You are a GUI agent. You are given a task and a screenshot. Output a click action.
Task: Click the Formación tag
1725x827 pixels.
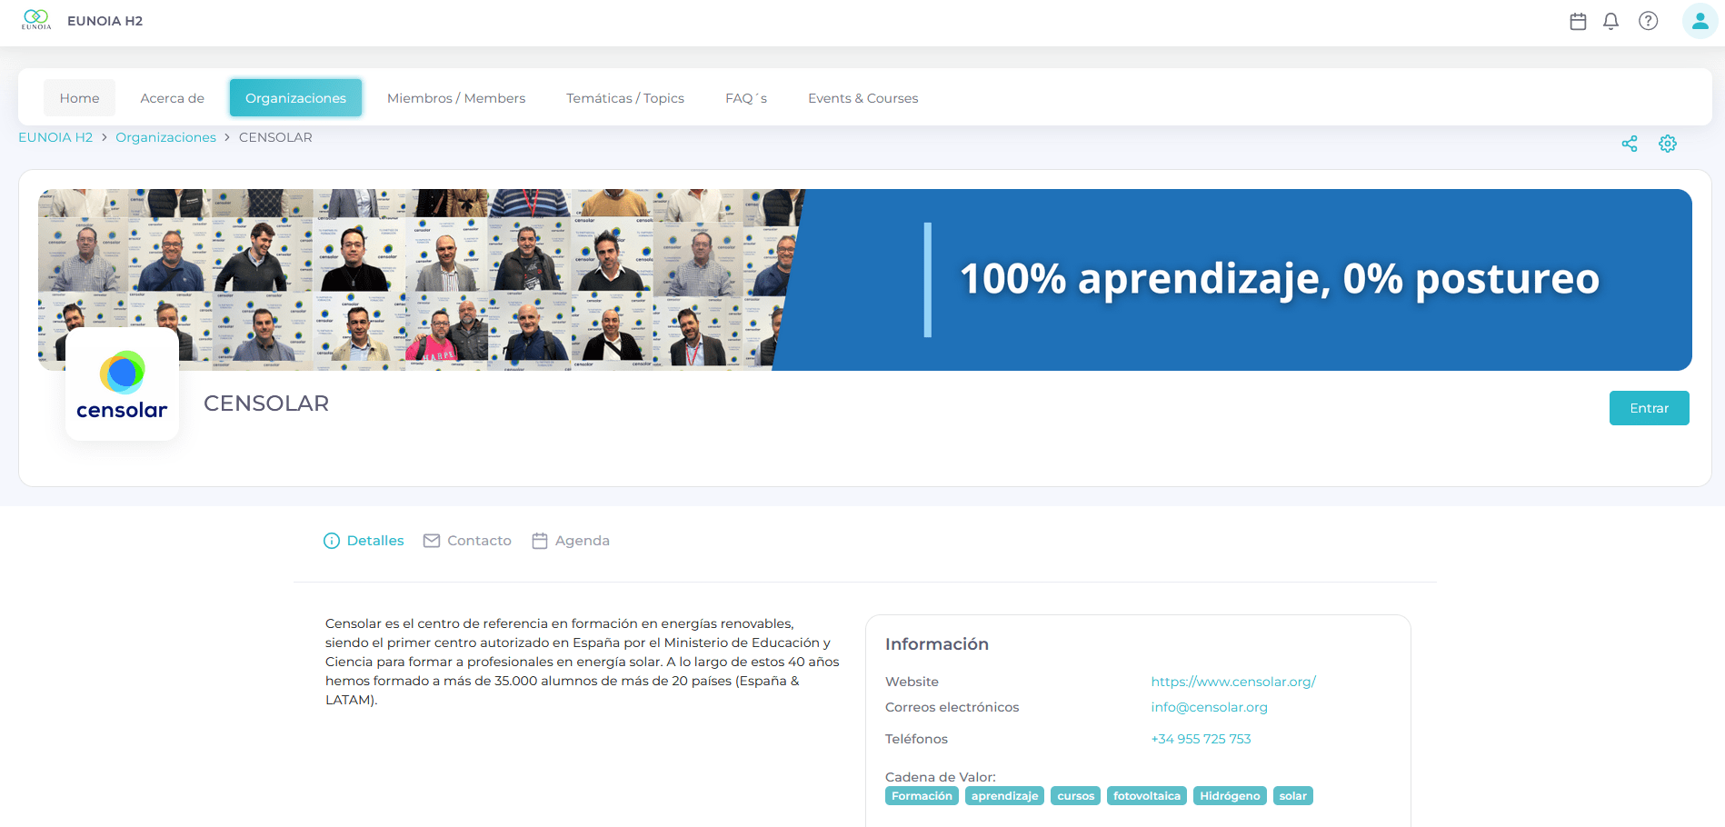click(922, 796)
